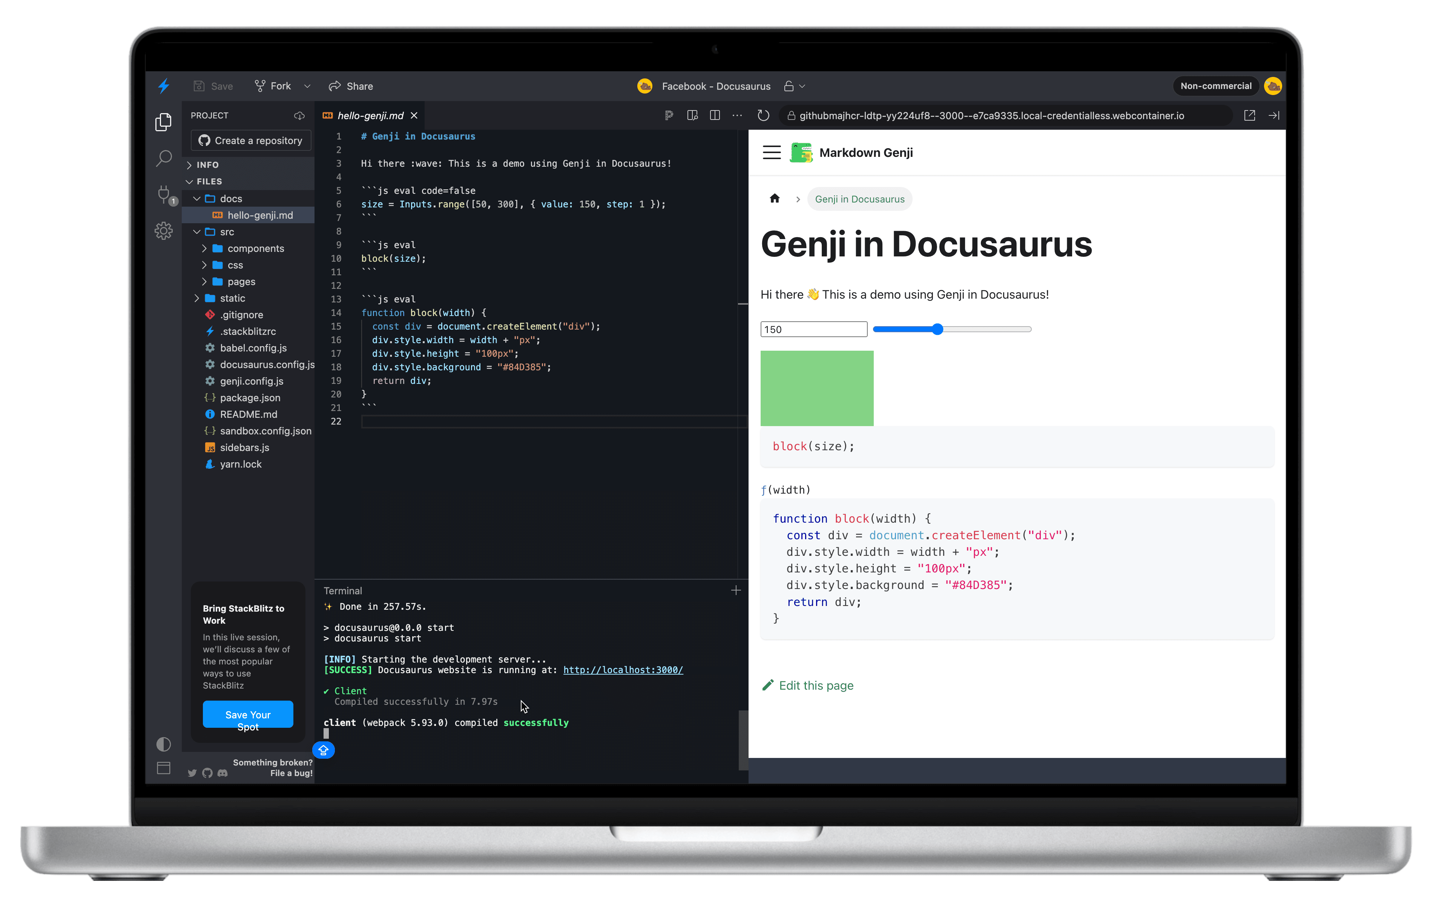Image resolution: width=1433 pixels, height=905 pixels.
Task: Click the Save button in the top bar
Action: point(213,86)
